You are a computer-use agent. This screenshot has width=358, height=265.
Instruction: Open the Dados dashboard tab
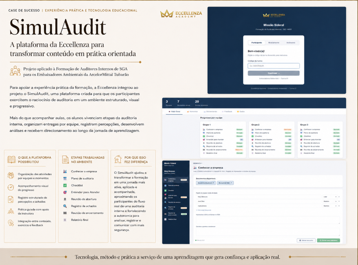click(241, 112)
